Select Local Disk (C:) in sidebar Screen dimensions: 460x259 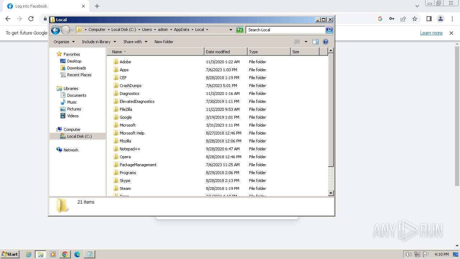[78, 136]
